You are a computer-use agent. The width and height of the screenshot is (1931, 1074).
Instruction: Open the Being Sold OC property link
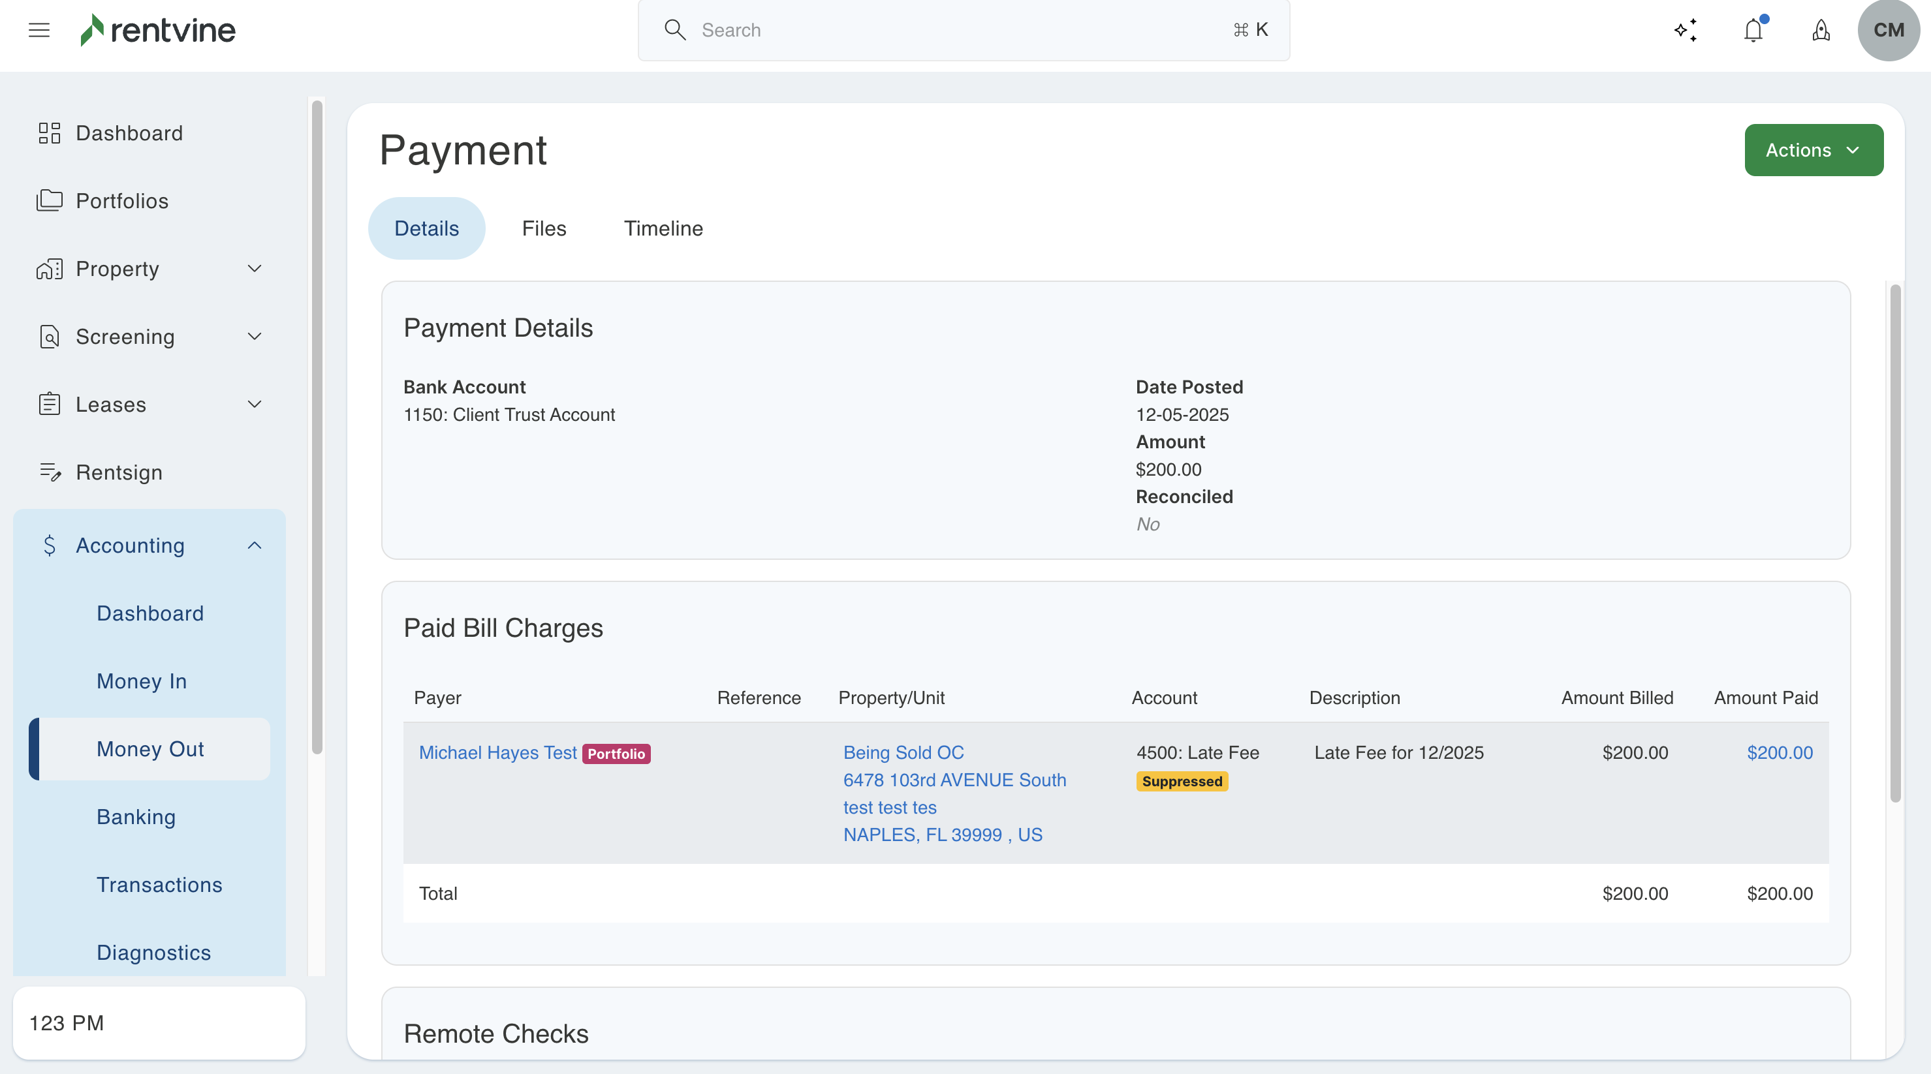pyautogui.click(x=903, y=752)
